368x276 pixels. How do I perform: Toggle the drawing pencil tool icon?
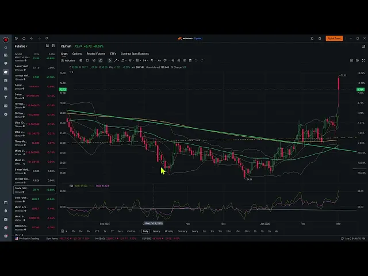101,60
